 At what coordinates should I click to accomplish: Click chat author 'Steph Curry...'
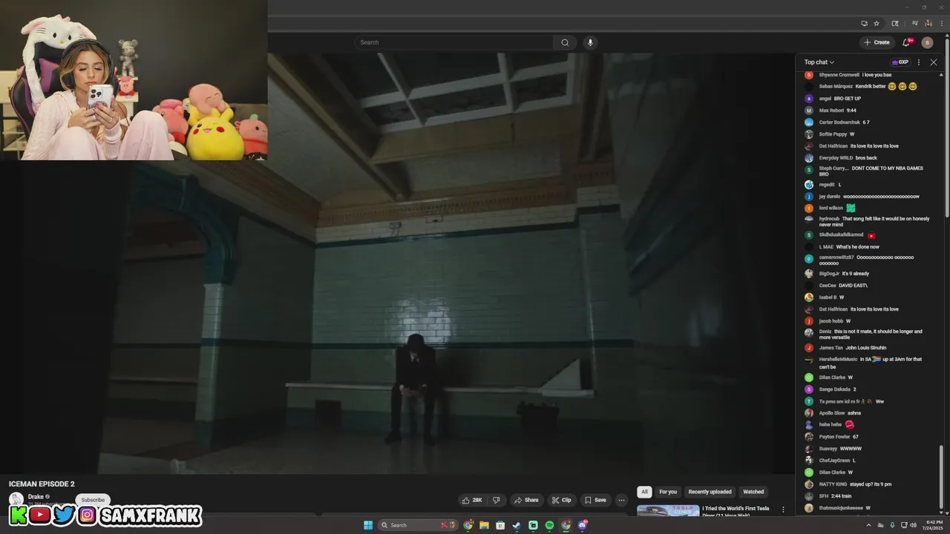pyautogui.click(x=833, y=168)
